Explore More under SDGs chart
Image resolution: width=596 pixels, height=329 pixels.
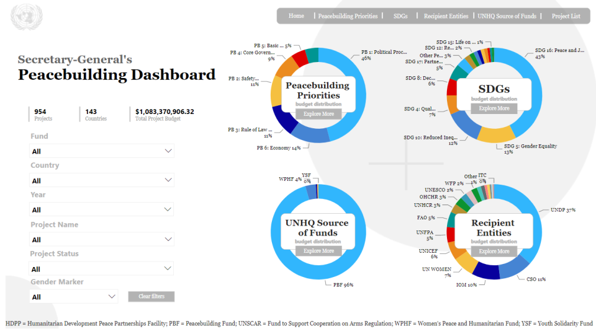tap(494, 108)
